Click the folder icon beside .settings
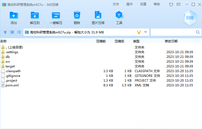This screenshot has width=202, height=129. [x=3, y=52]
